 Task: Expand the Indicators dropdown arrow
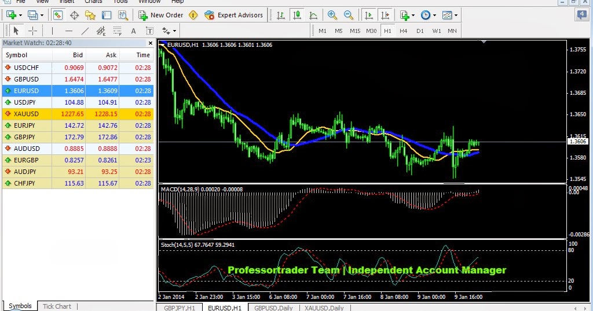413,16
